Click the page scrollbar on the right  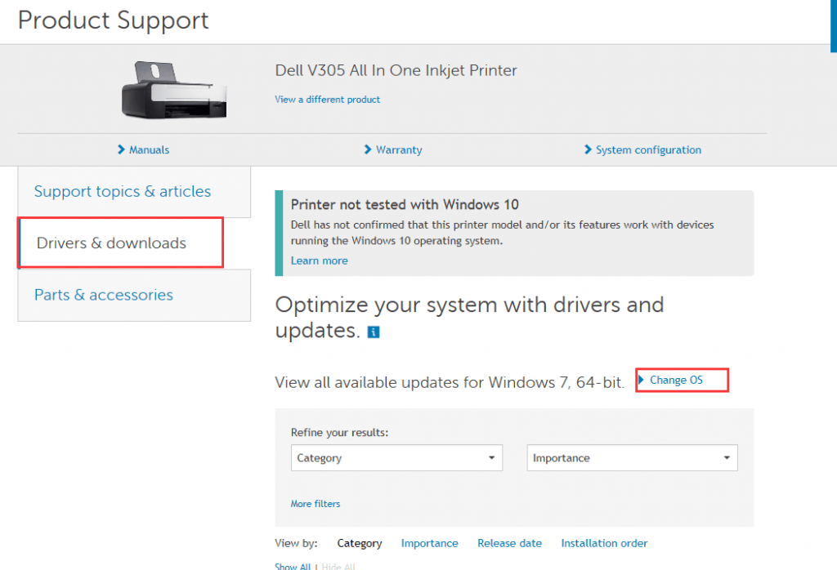(x=832, y=24)
